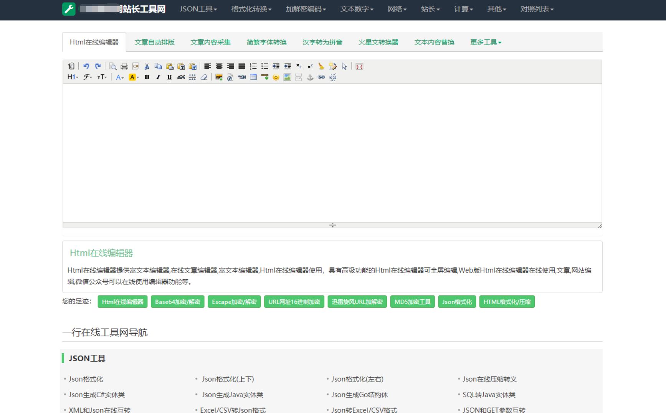Toggle italic formatting in the editor
Viewport: 666px width, 413px height.
158,77
